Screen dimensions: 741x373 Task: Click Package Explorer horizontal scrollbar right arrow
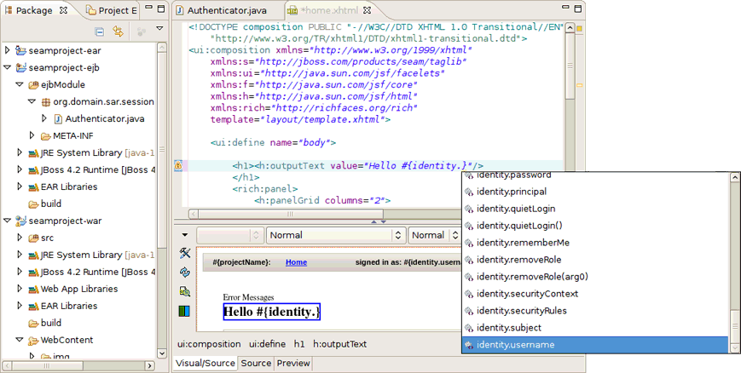149,365
